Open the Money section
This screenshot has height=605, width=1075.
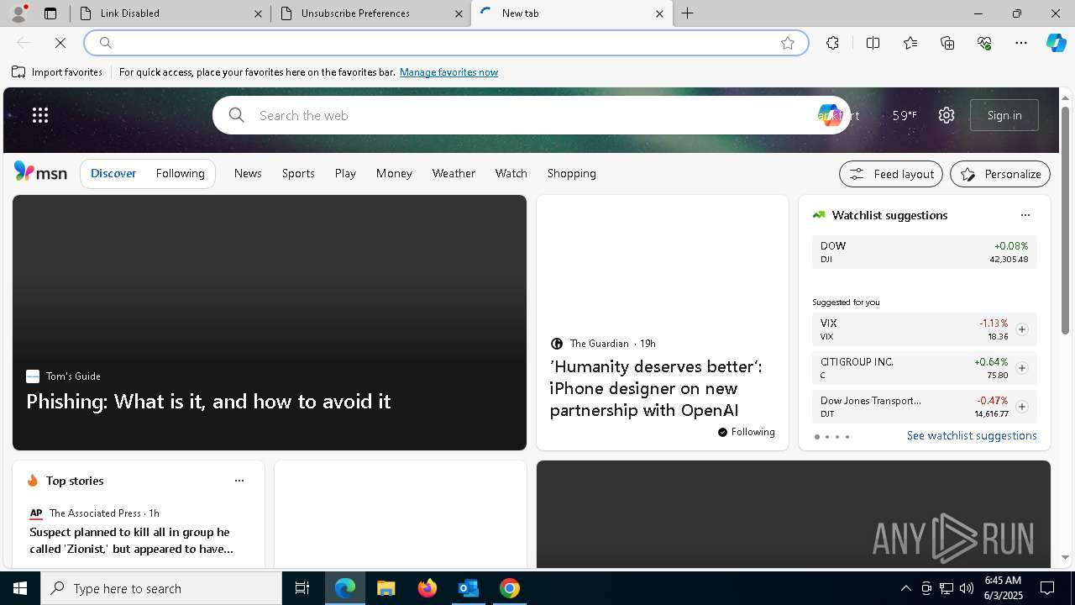(394, 173)
